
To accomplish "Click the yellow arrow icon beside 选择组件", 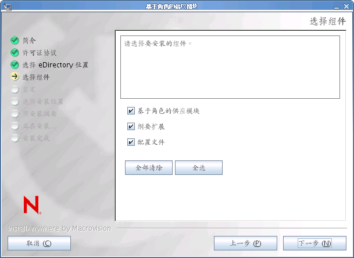I will click(x=15, y=77).
